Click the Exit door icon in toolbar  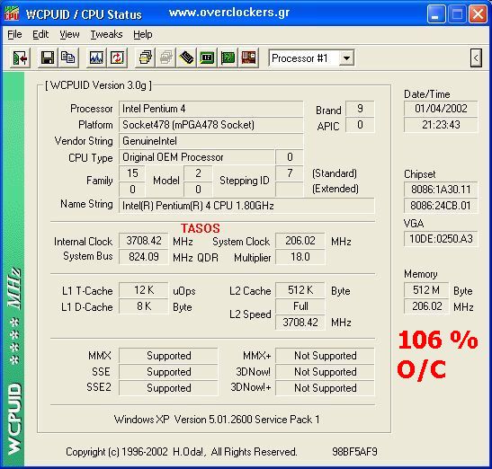click(x=20, y=58)
